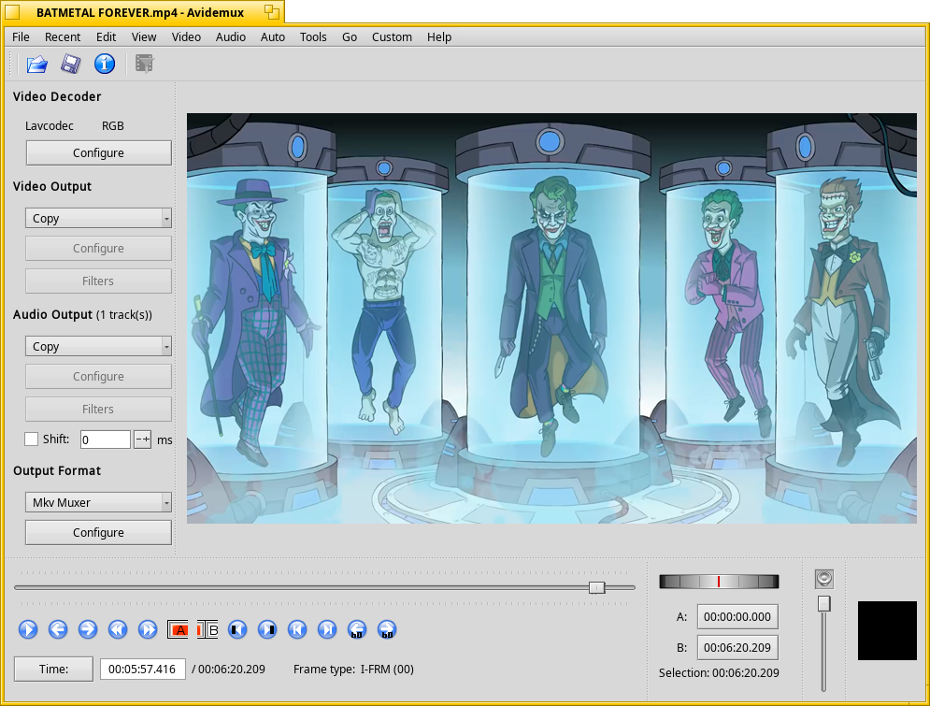Click the current time field 00:05:57.416

click(142, 670)
